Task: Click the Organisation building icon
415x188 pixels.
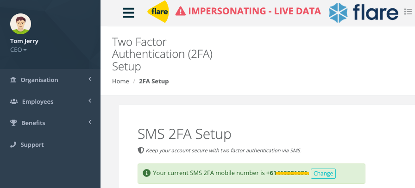Action: (x=13, y=80)
